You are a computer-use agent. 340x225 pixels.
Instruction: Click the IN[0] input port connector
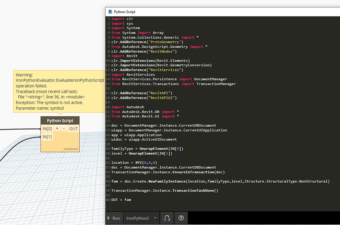pos(47,129)
